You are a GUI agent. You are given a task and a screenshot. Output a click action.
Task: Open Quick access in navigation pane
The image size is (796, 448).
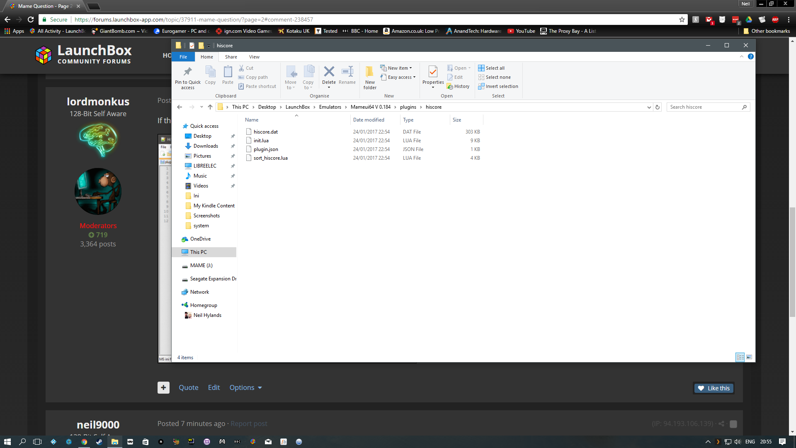204,126
